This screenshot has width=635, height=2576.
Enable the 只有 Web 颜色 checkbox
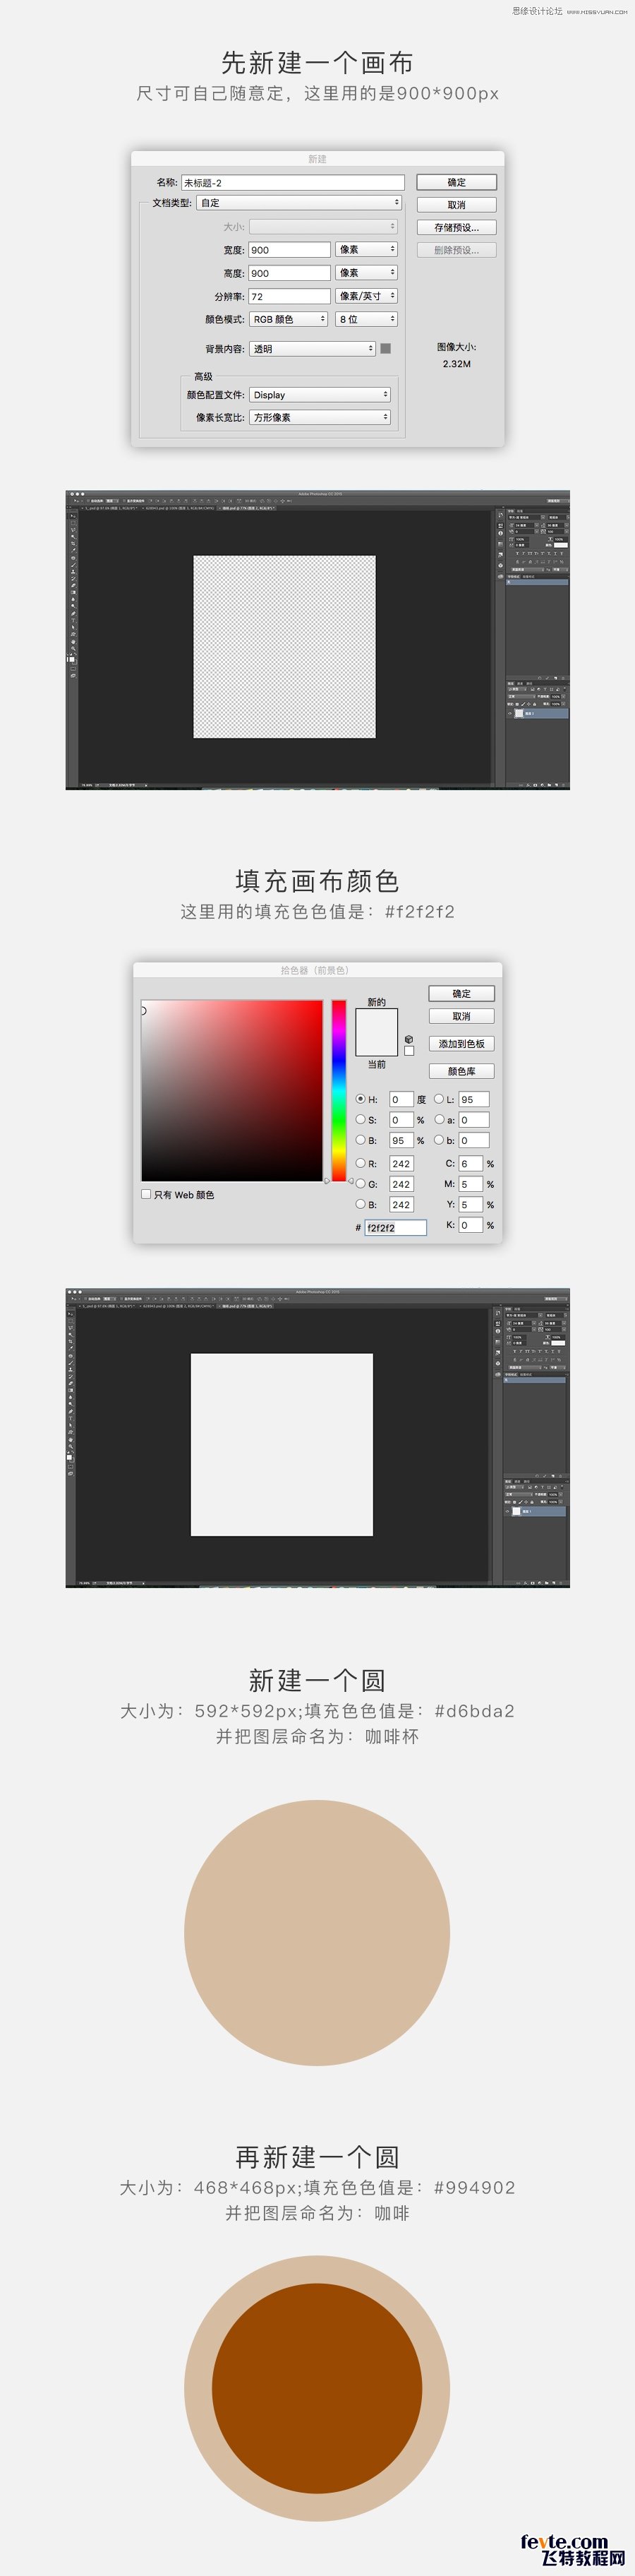click(146, 1194)
